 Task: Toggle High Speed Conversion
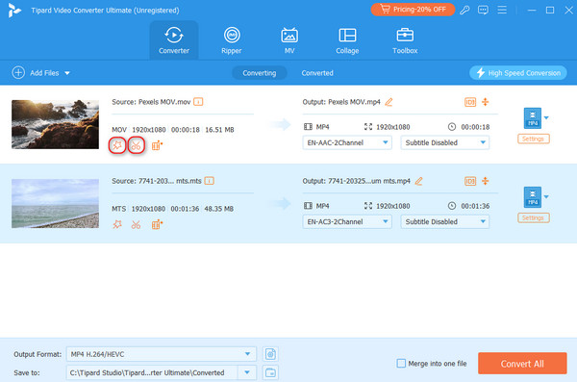[517, 73]
